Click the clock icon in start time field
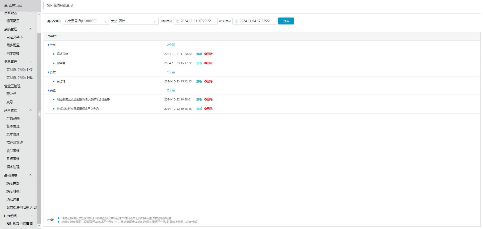483x229 pixels. [x=177, y=21]
